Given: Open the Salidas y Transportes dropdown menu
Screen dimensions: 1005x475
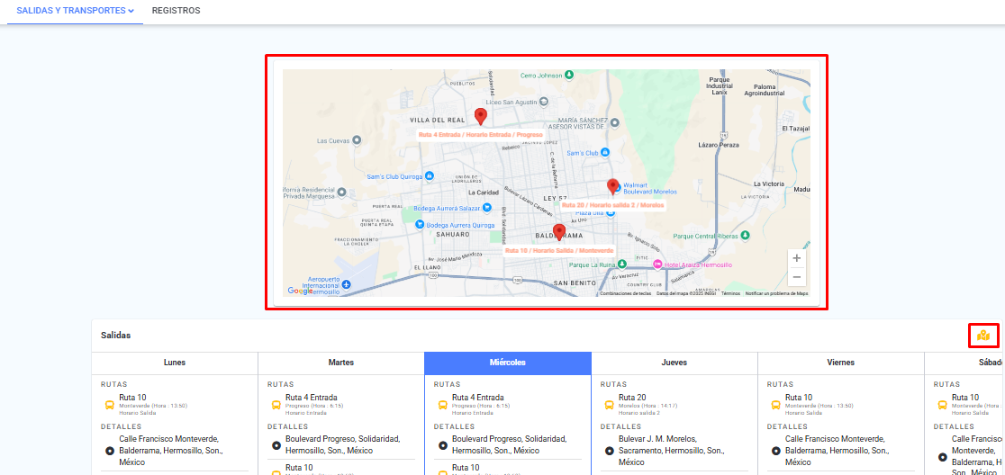Looking at the screenshot, I should 75,11.
